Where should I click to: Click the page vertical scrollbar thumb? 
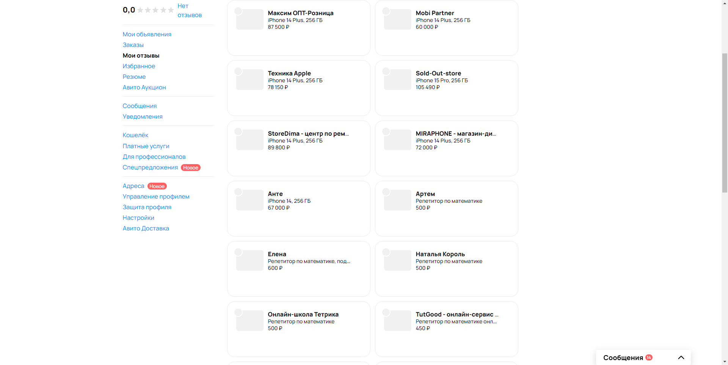pyautogui.click(x=725, y=123)
